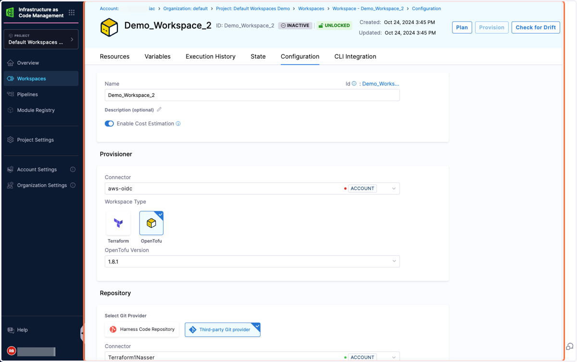Open the aws-oidc Connector dropdown

pos(252,189)
